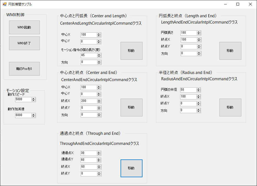Click 移動 in Through and End group

coord(131,168)
